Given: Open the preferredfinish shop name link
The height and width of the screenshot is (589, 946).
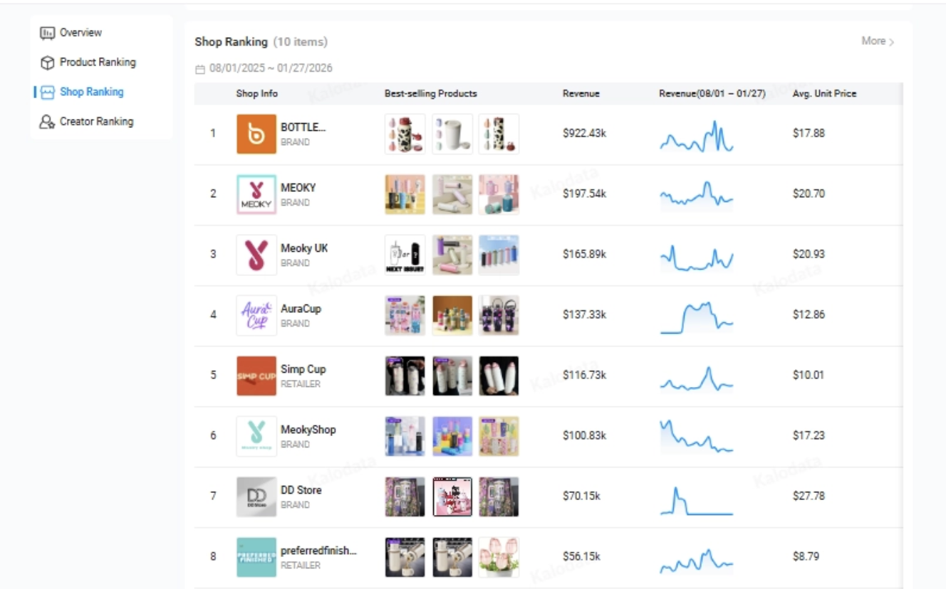Looking at the screenshot, I should click(x=318, y=551).
